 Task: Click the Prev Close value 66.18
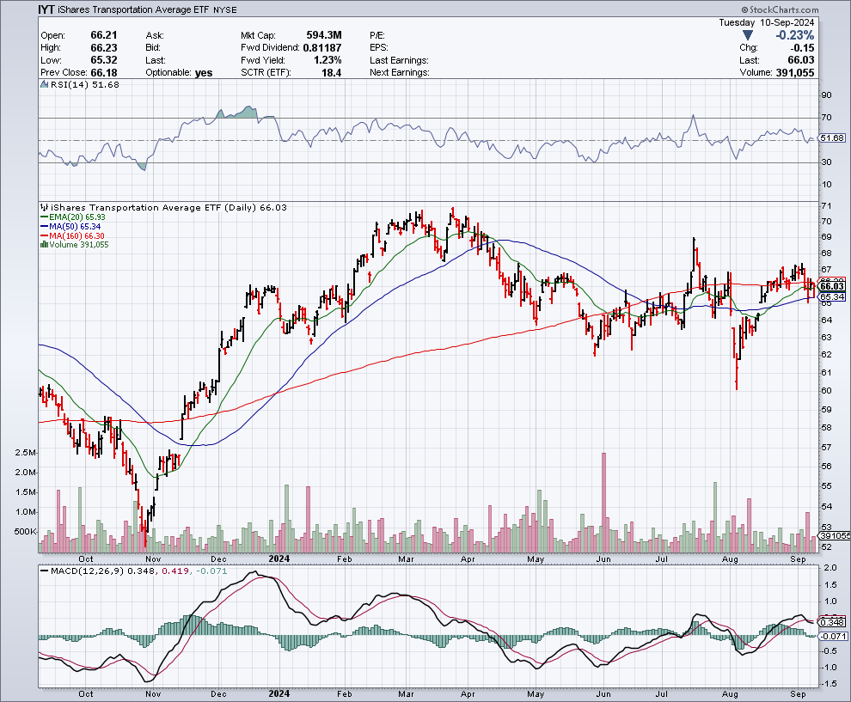tap(104, 73)
